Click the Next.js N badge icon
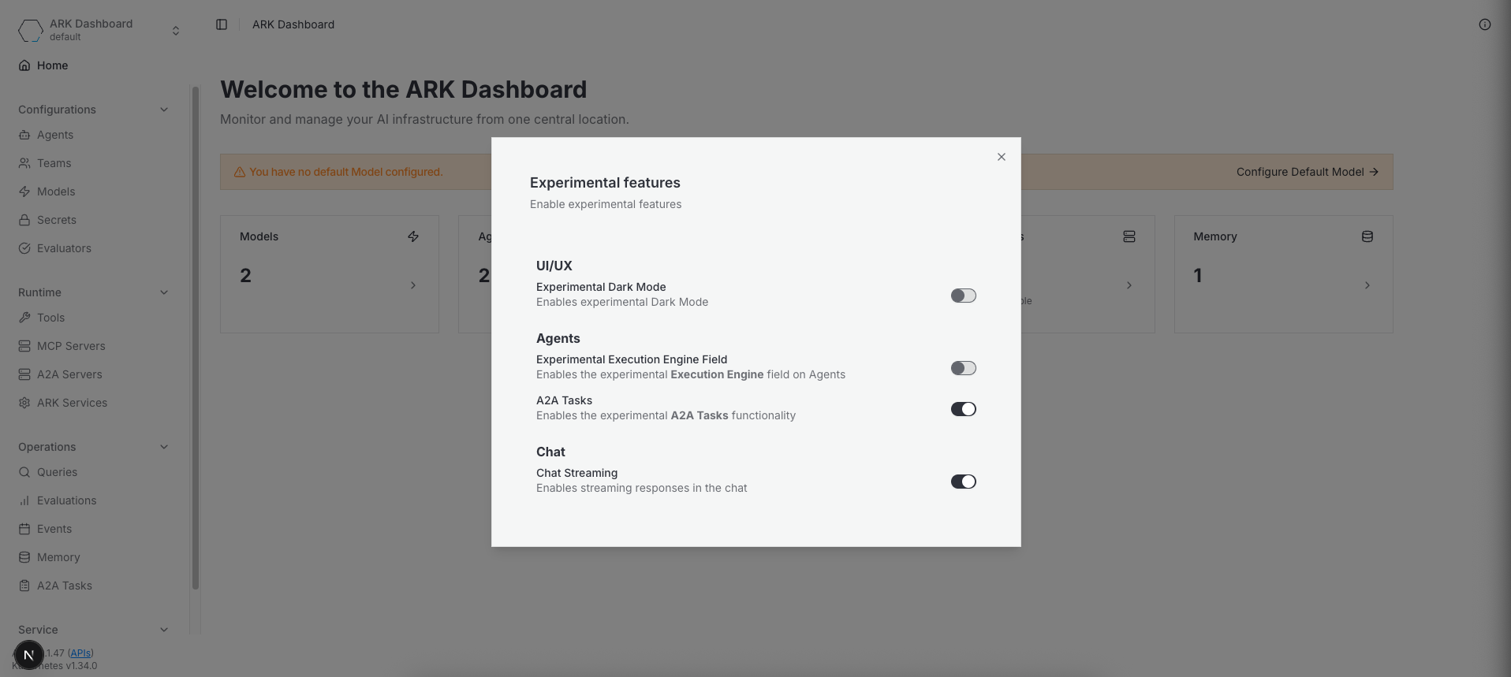This screenshot has height=677, width=1511. click(x=28, y=655)
